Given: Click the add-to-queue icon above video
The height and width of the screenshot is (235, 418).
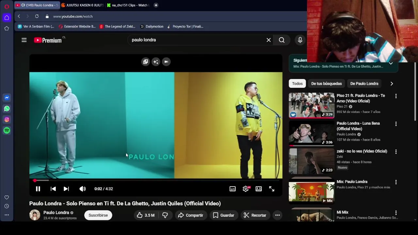Looking at the screenshot, I should pos(146,62).
